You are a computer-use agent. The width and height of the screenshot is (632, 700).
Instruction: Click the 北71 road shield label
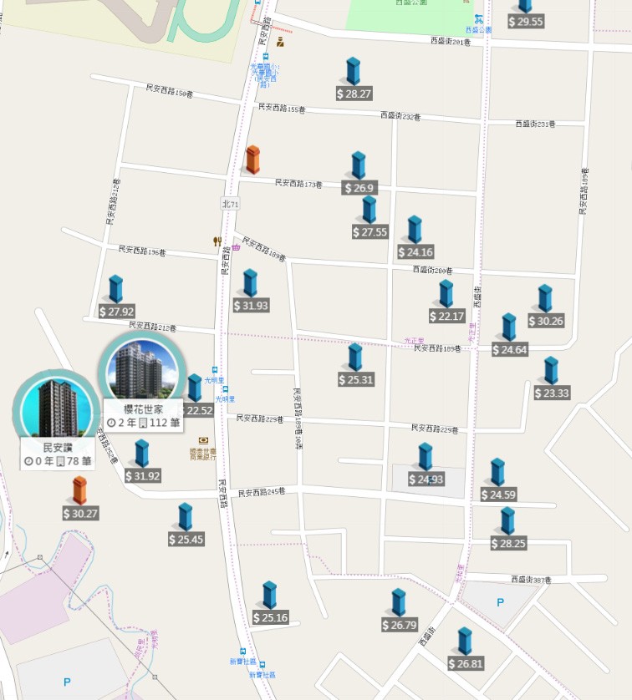pyautogui.click(x=230, y=204)
